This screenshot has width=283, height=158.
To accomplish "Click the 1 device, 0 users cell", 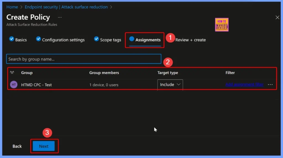I will [104, 85].
